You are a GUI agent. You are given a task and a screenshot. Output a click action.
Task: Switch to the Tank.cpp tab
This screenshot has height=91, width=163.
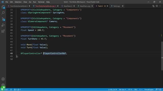coord(117,6)
